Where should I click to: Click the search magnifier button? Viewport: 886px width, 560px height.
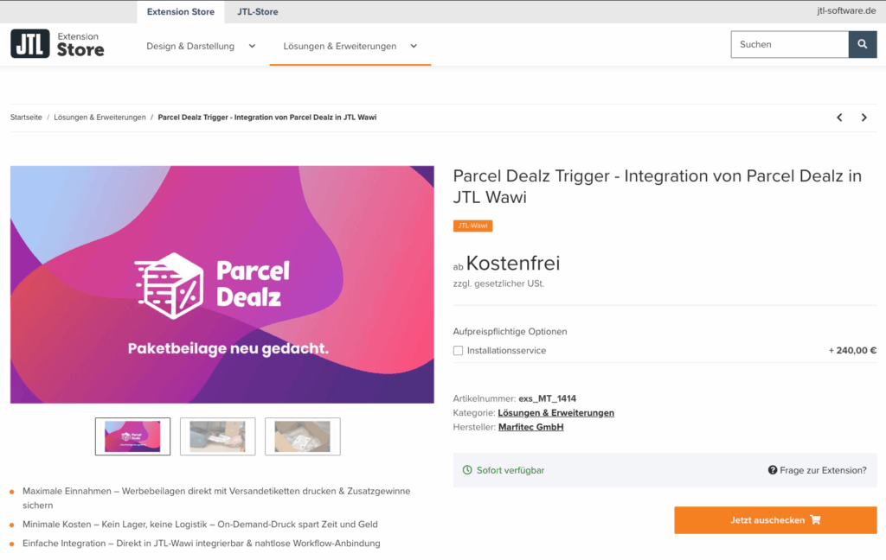point(863,45)
